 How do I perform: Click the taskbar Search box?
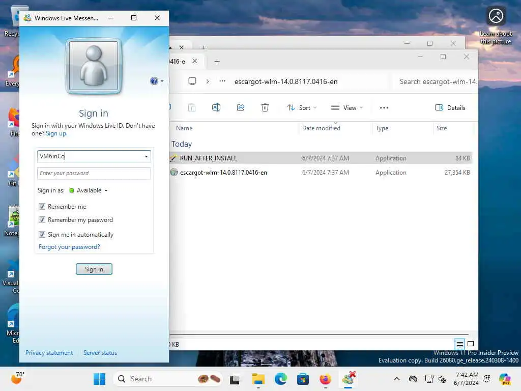pos(168,379)
